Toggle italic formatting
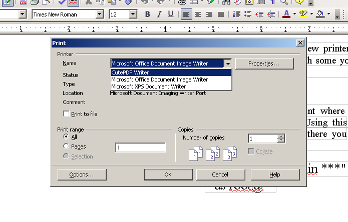Screen dimensions: 348x222 pyautogui.click(x=159, y=14)
